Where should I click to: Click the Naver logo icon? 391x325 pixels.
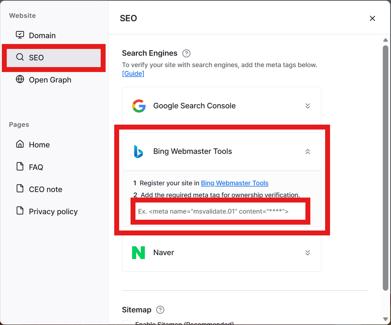(x=139, y=253)
